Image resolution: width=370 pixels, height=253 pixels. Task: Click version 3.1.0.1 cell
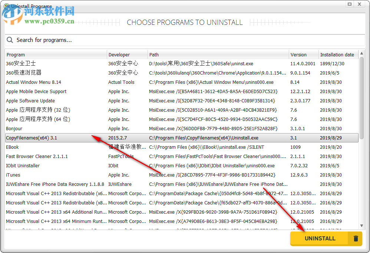coord(298,129)
